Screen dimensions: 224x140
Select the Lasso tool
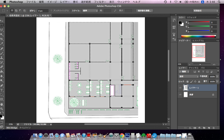1,30
